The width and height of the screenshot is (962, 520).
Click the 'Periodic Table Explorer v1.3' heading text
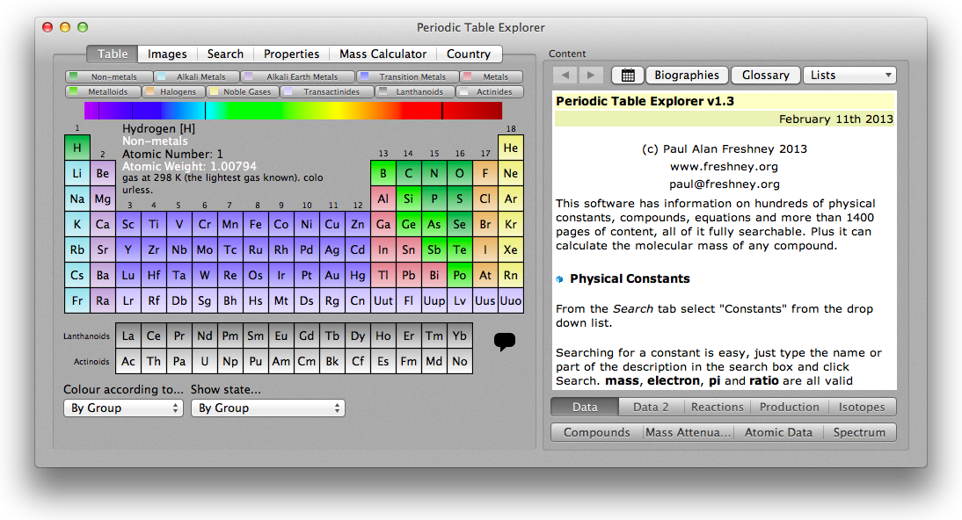pyautogui.click(x=645, y=101)
